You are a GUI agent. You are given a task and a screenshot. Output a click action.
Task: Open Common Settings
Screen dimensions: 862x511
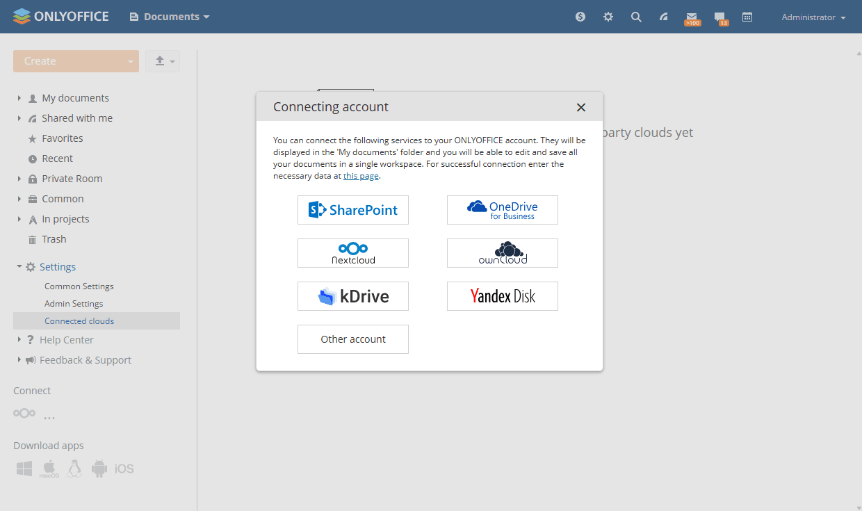pyautogui.click(x=79, y=286)
